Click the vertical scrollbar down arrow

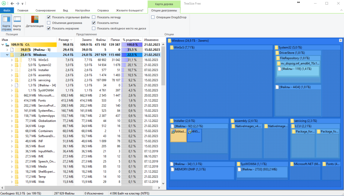point(163,184)
